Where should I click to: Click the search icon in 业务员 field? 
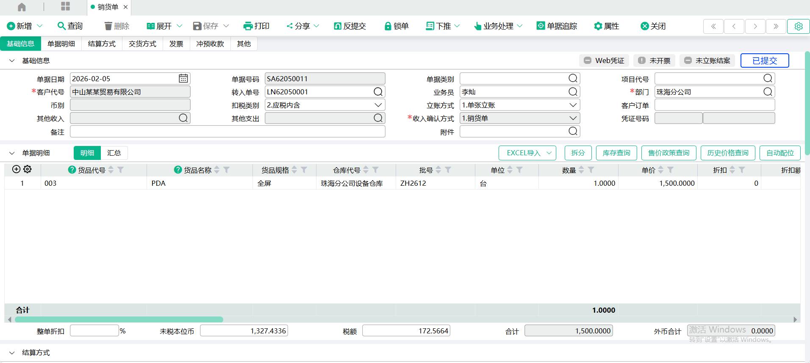[x=573, y=92]
